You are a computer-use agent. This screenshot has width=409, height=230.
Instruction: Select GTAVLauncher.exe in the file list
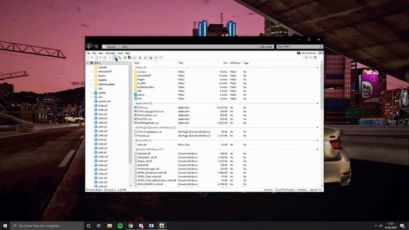click(147, 115)
